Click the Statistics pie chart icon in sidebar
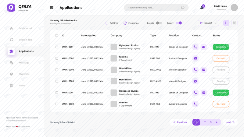The width and height of the screenshot is (244, 137). pos(11,74)
